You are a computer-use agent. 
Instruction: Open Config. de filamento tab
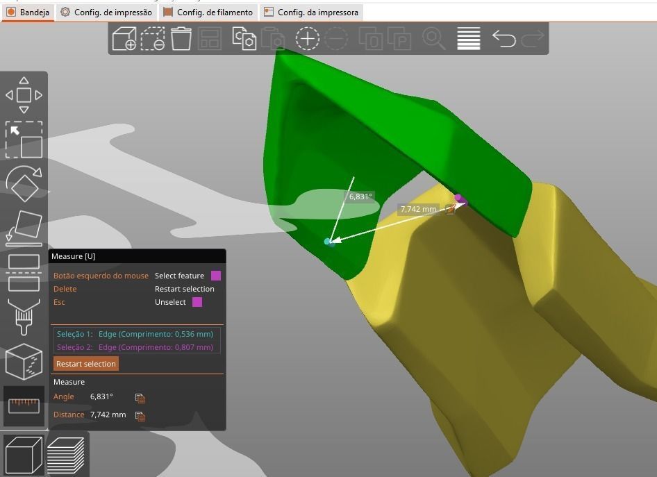[x=208, y=12]
